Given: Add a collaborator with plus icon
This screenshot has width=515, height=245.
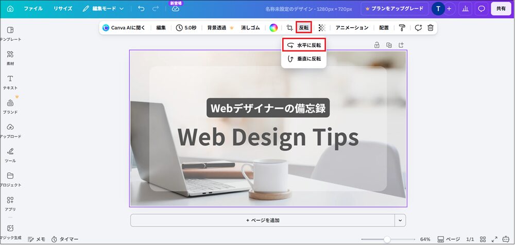Looking at the screenshot, I should [x=449, y=9].
